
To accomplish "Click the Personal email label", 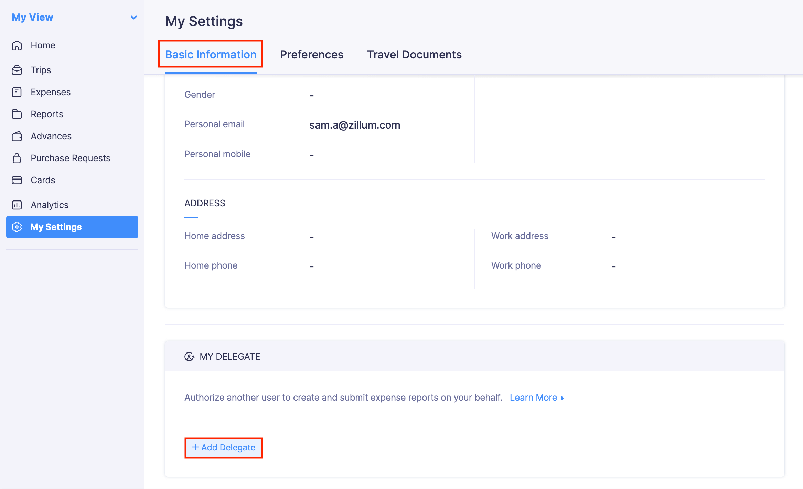I will [214, 124].
